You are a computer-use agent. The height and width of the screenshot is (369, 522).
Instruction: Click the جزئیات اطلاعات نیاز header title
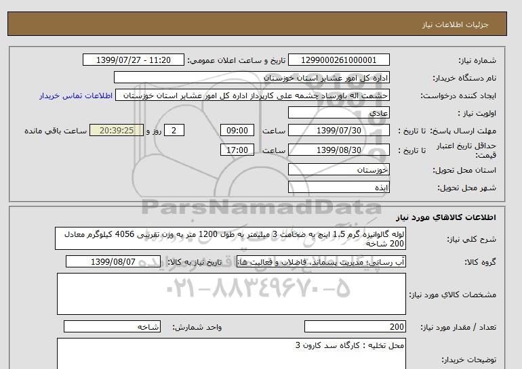tap(455, 24)
